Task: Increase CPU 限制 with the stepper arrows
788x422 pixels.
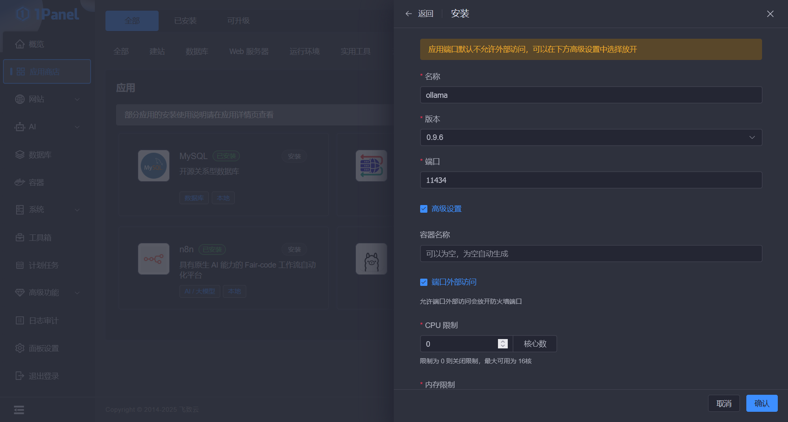Action: click(x=503, y=341)
